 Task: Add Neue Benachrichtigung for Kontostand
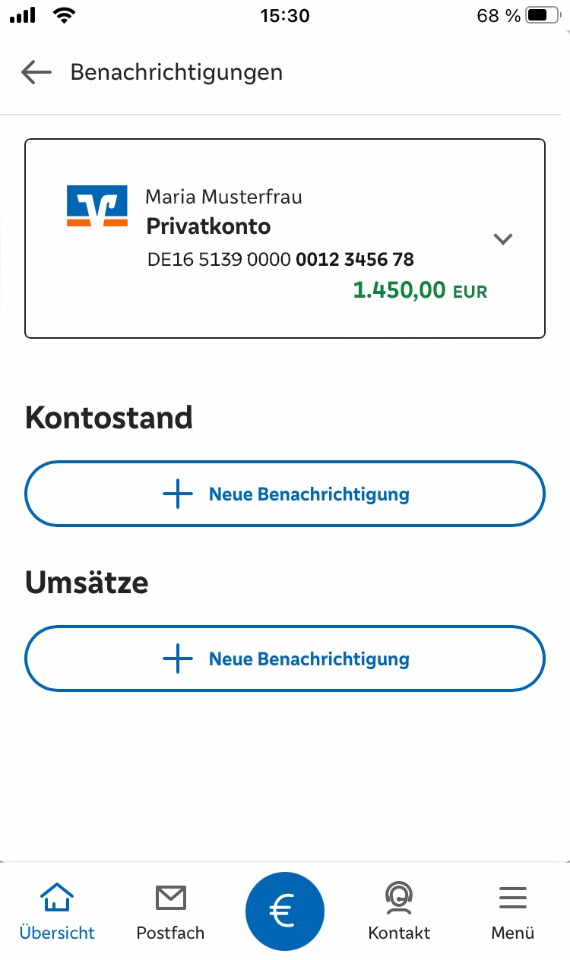(285, 494)
